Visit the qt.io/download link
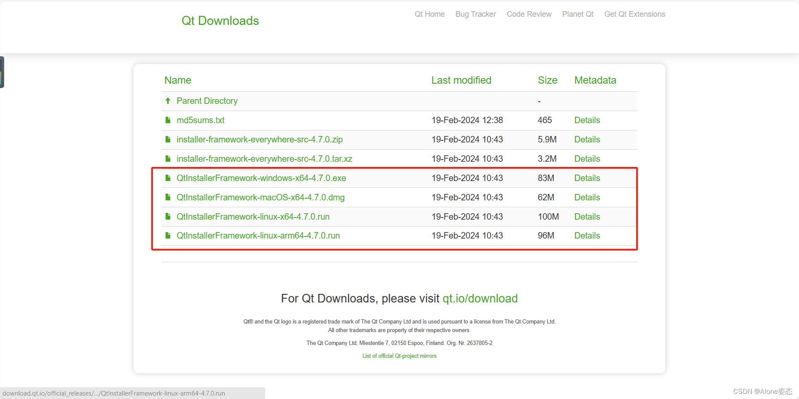The image size is (799, 399). coord(480,299)
